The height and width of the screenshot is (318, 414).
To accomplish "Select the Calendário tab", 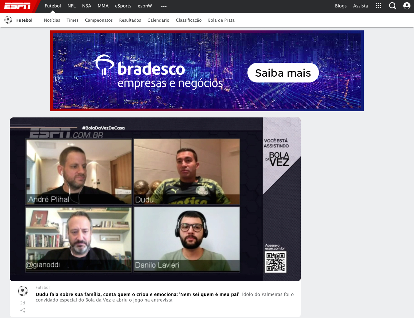I will pos(158,20).
